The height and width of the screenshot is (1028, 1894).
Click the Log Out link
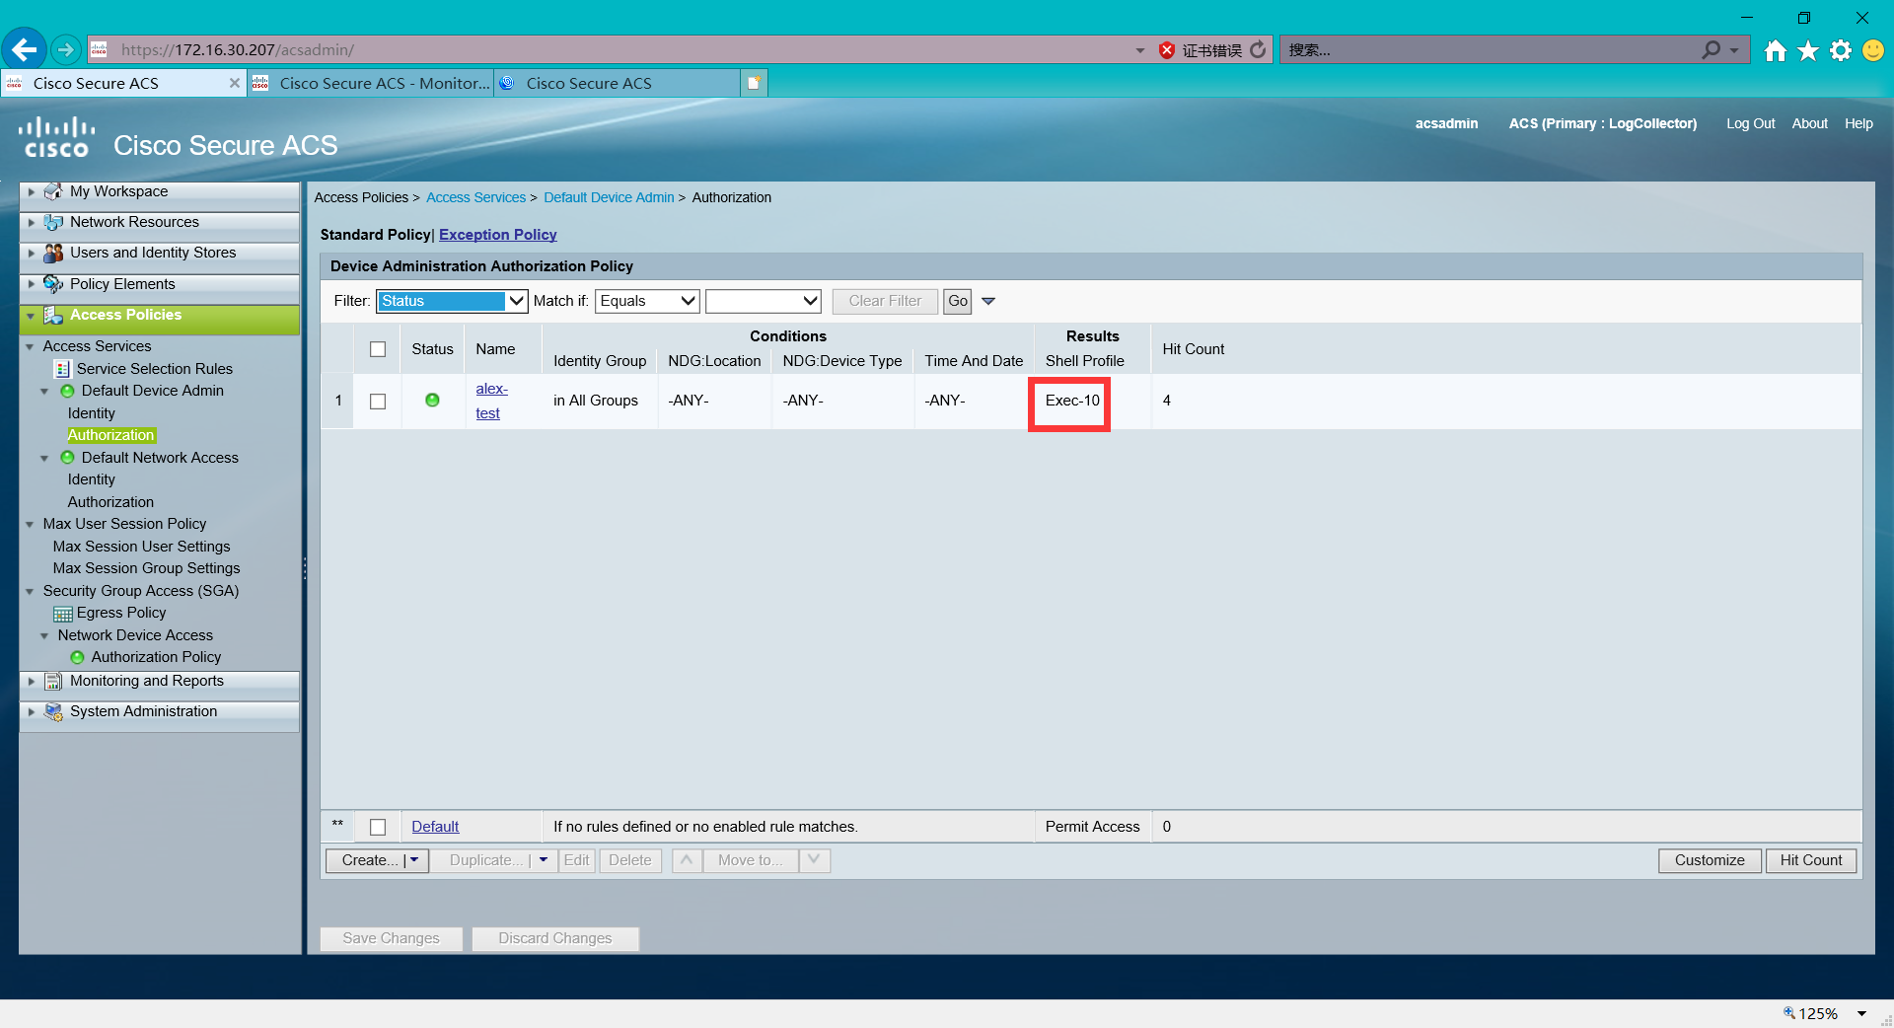pyautogui.click(x=1751, y=123)
